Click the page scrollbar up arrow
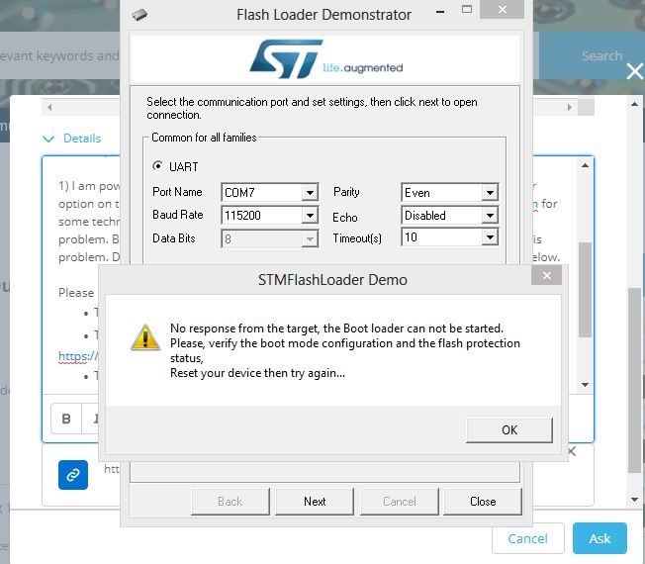The width and height of the screenshot is (645, 564). 635,105
